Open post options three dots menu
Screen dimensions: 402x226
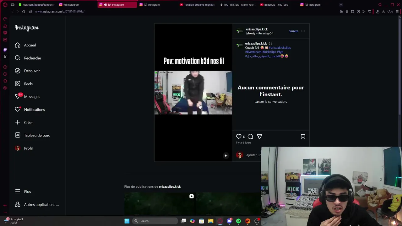click(x=303, y=31)
